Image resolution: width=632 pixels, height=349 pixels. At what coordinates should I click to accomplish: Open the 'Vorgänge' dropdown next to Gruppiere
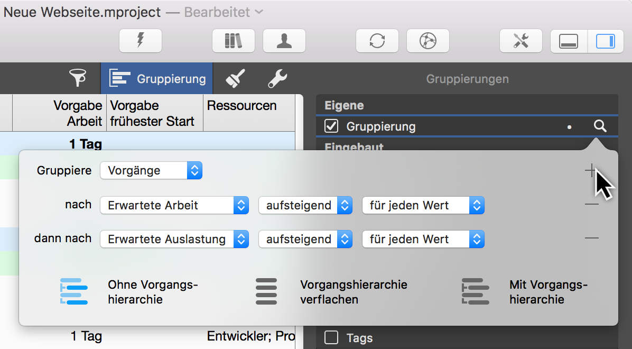151,170
